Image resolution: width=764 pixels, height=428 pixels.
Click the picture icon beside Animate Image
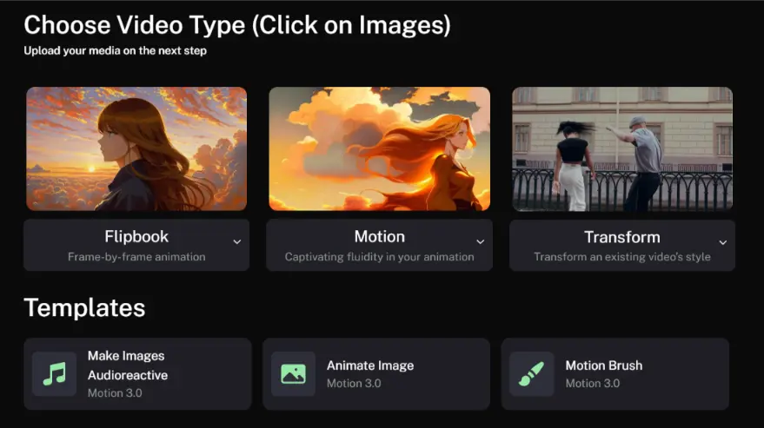tap(293, 374)
